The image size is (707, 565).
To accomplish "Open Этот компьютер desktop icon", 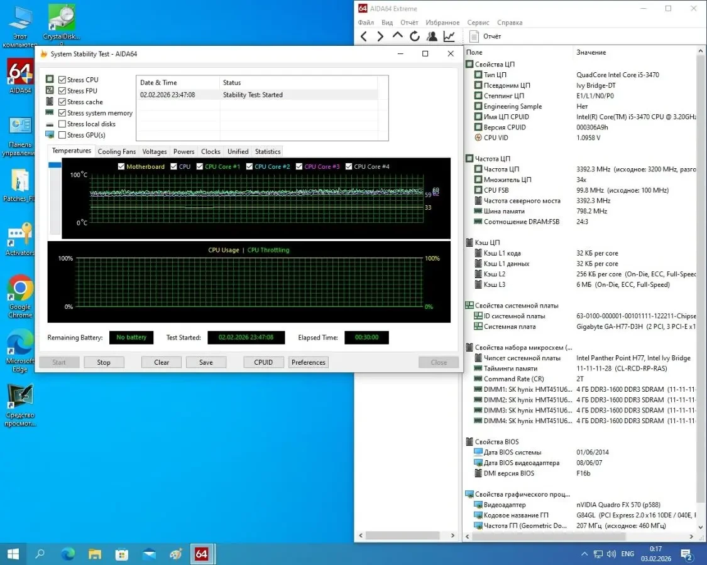I will tap(20, 27).
